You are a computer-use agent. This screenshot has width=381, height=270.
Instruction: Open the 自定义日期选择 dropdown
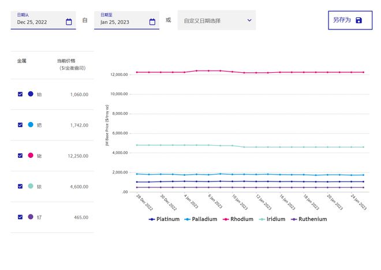point(216,20)
